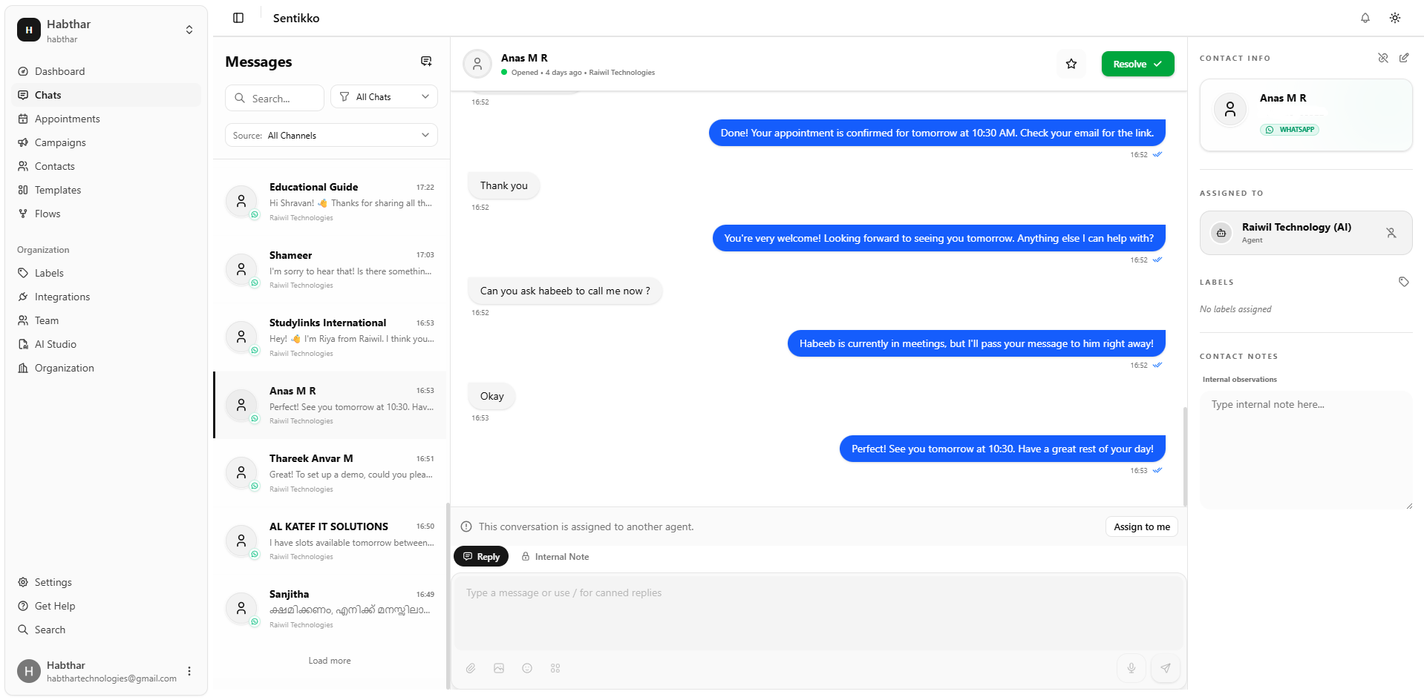Open Contacts from the sidebar

click(54, 166)
